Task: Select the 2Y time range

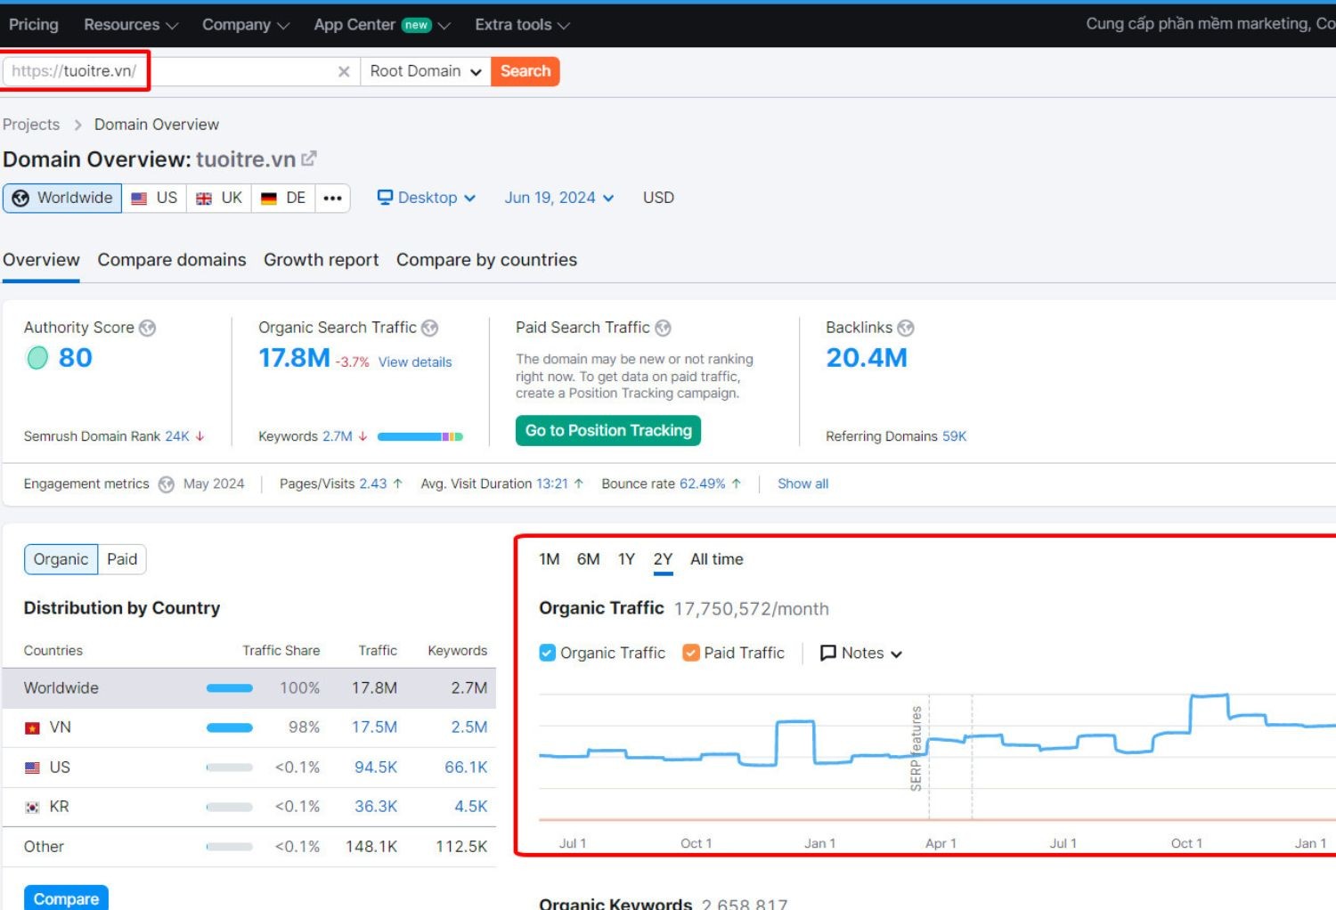Action: point(663,559)
